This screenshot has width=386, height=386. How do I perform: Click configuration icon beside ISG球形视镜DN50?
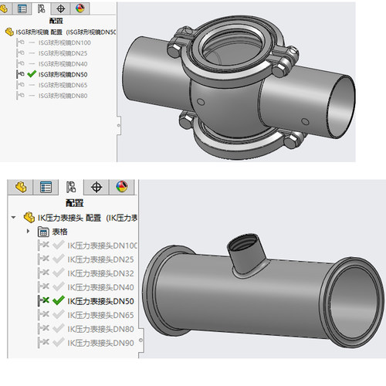[20, 74]
